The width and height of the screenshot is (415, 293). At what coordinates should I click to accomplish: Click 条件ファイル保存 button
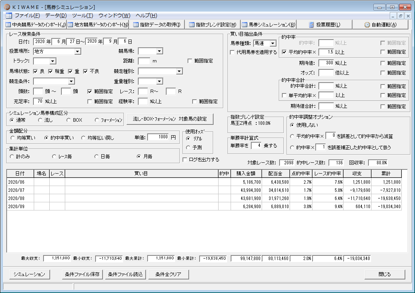(82, 274)
